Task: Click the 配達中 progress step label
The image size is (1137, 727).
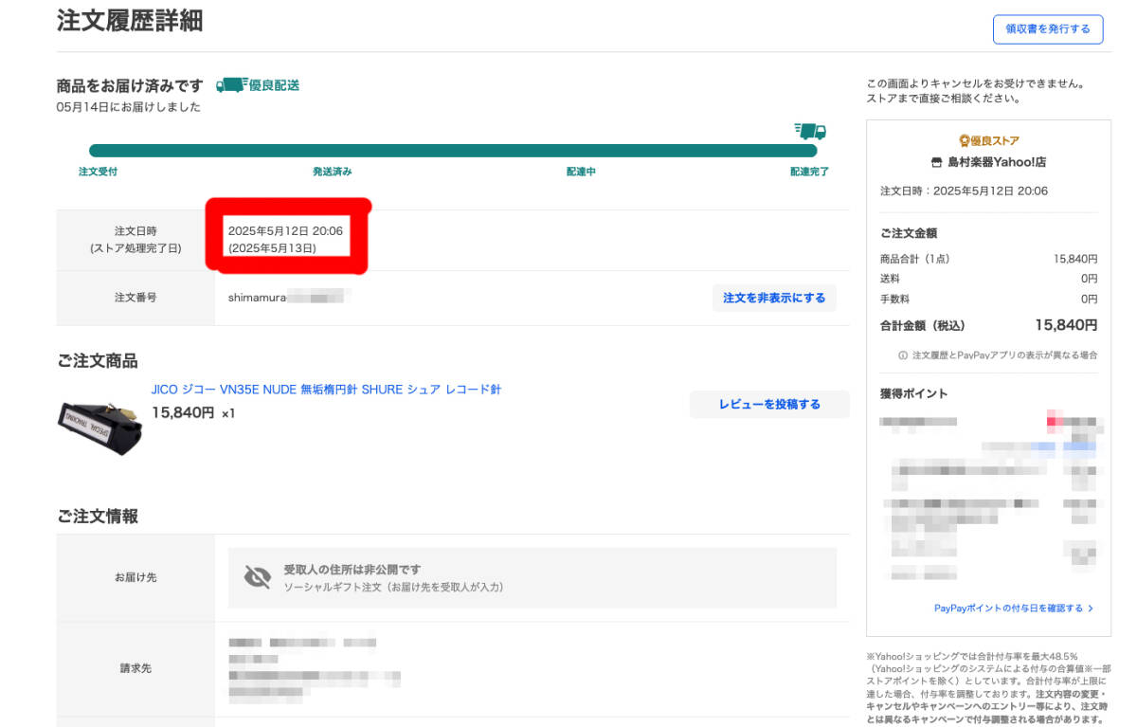Action: [x=581, y=172]
